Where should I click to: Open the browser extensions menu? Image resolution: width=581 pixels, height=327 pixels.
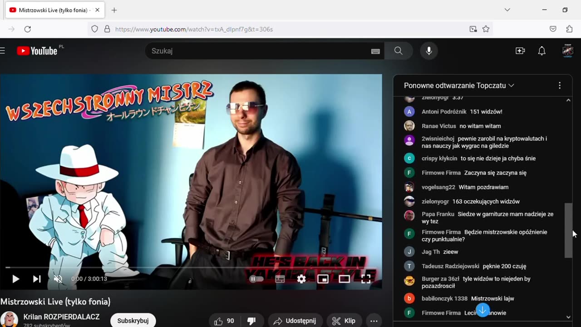point(569,29)
